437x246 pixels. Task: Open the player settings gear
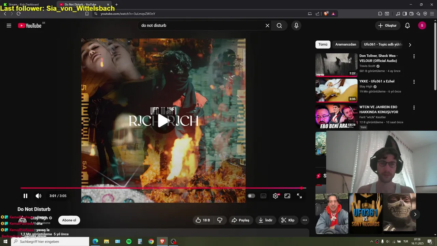(x=276, y=196)
